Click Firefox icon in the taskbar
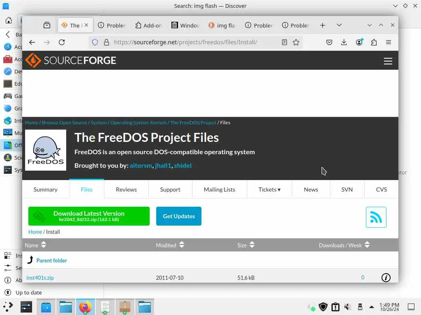The width and height of the screenshot is (421, 315). pyautogui.click(x=86, y=307)
